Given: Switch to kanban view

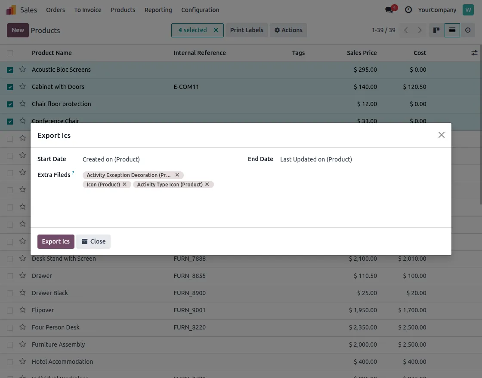Looking at the screenshot, I should pos(436,30).
